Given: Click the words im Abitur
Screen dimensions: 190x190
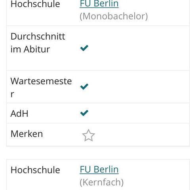Looking at the screenshot, I should tap(30, 49).
